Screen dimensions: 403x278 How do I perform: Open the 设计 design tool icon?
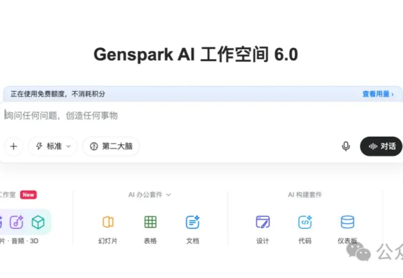263,222
